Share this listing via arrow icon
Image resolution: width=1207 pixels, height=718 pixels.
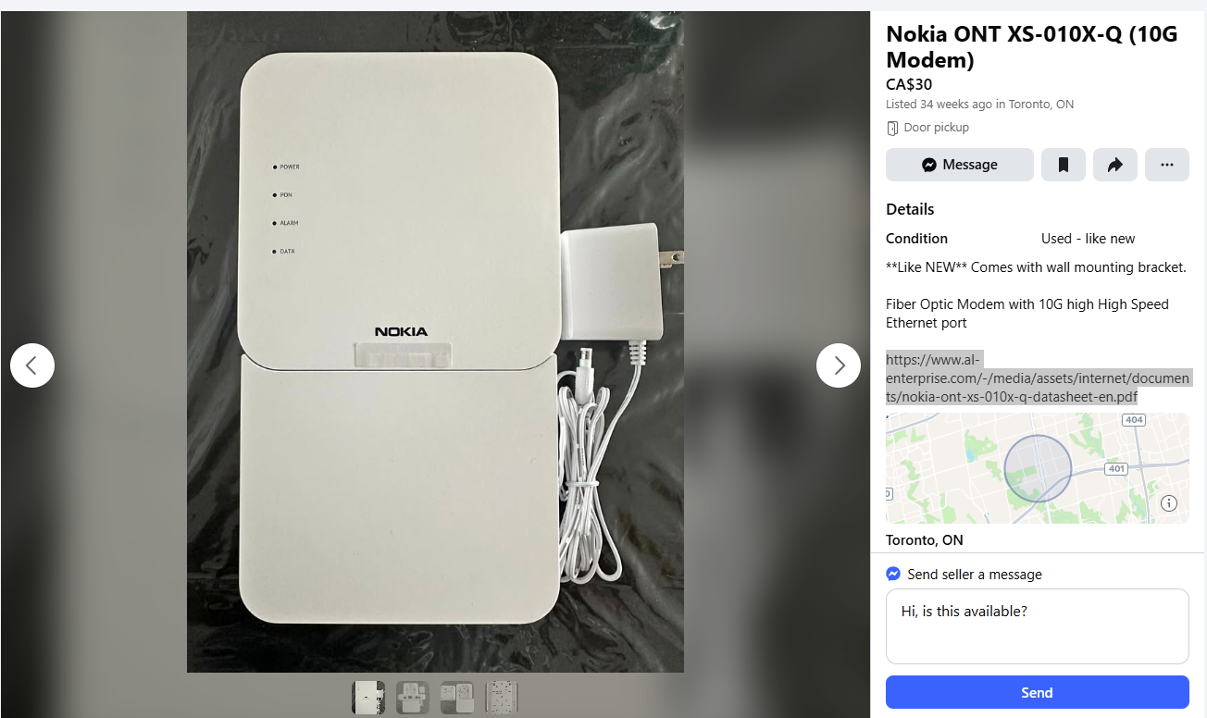pos(1114,165)
